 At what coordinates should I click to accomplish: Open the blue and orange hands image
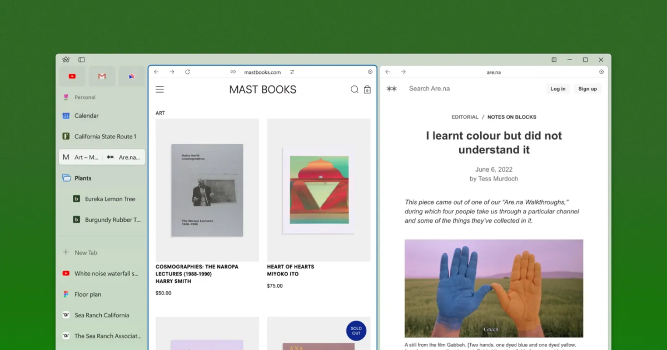click(x=494, y=288)
